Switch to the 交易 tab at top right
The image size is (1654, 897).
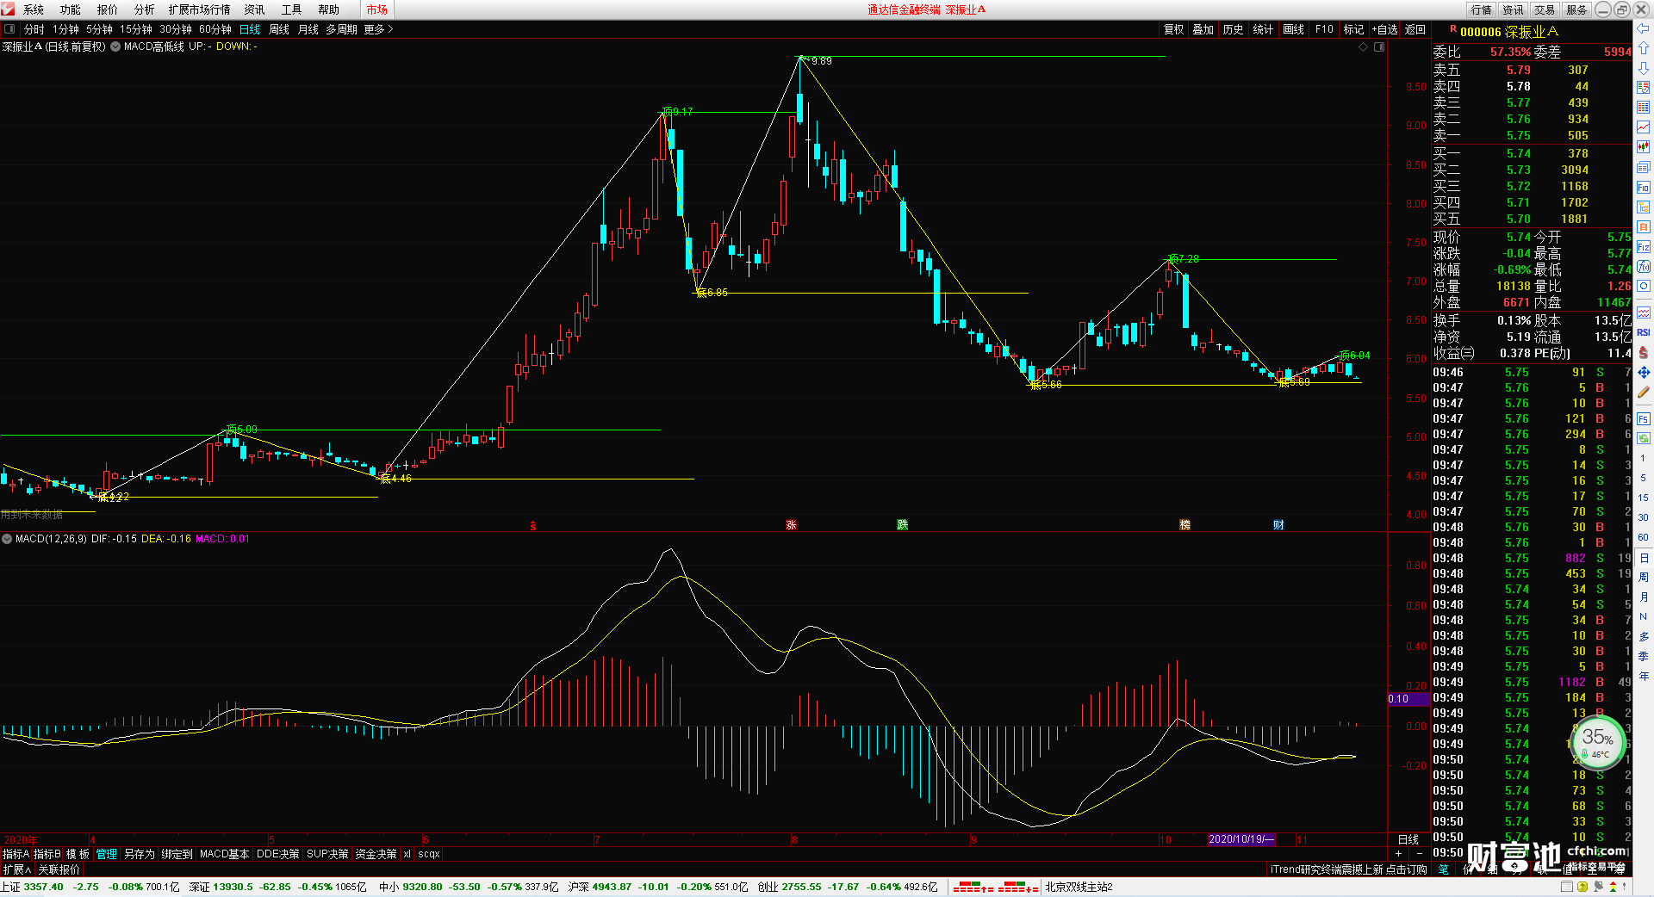(x=1545, y=9)
